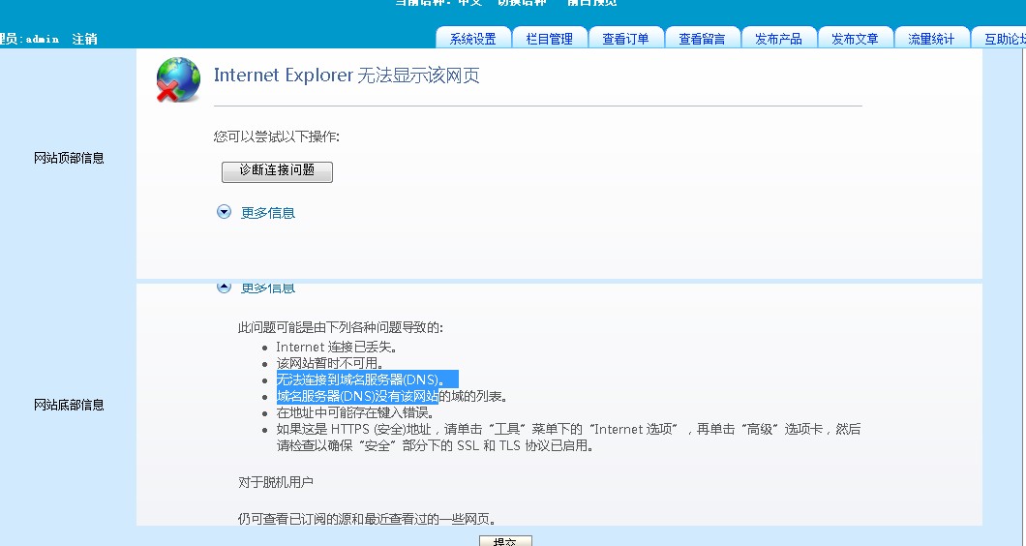Select the 查看留言 tab
The width and height of the screenshot is (1026, 546).
702,39
